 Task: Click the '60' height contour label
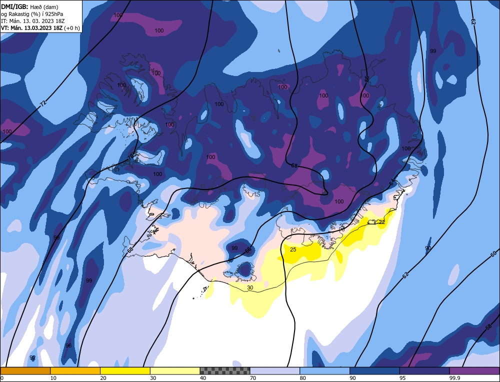pyautogui.click(x=493, y=254)
